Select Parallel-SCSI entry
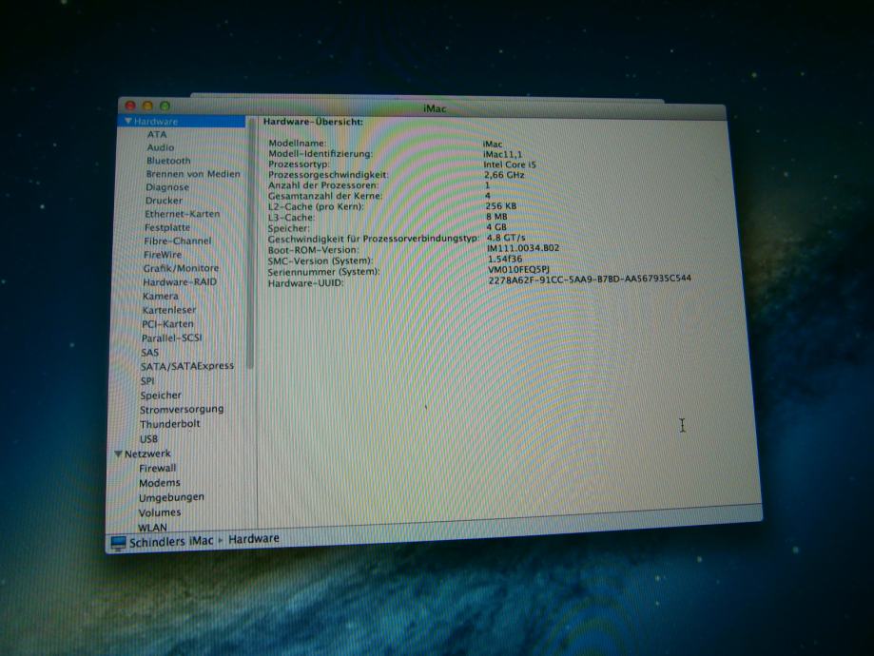This screenshot has height=656, width=874. coord(172,338)
